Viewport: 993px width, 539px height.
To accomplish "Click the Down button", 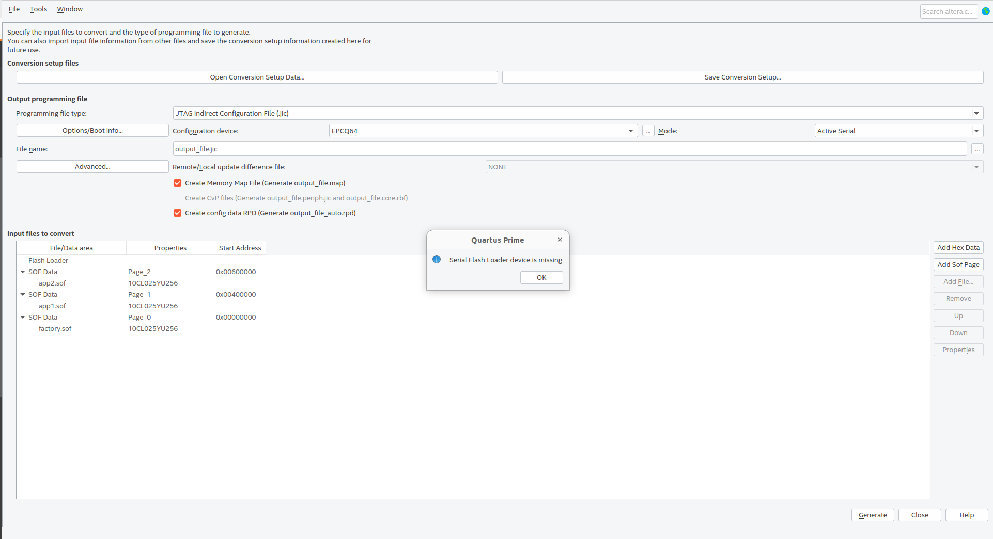I will pyautogui.click(x=958, y=333).
